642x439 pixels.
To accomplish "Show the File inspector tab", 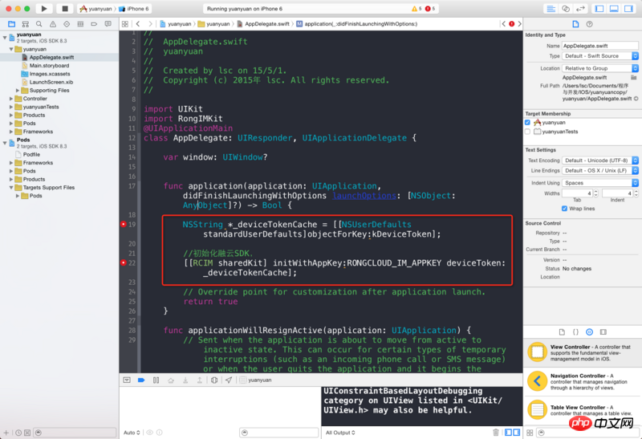I will (x=575, y=24).
